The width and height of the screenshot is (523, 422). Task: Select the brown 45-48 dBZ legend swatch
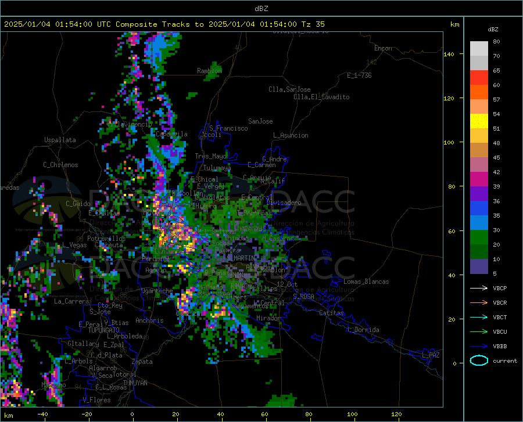coord(479,150)
